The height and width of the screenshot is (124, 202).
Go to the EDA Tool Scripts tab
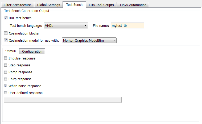[102, 5]
